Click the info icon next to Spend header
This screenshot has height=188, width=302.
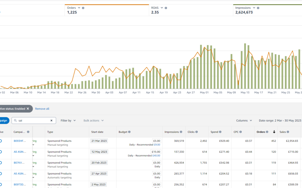tap(220, 132)
